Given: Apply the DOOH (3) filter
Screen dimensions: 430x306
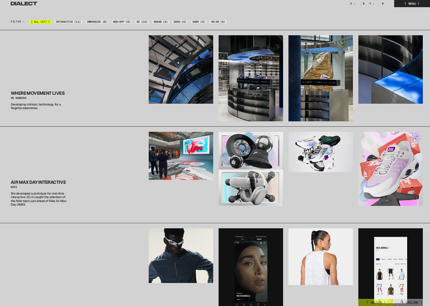Looking at the screenshot, I should [180, 22].
